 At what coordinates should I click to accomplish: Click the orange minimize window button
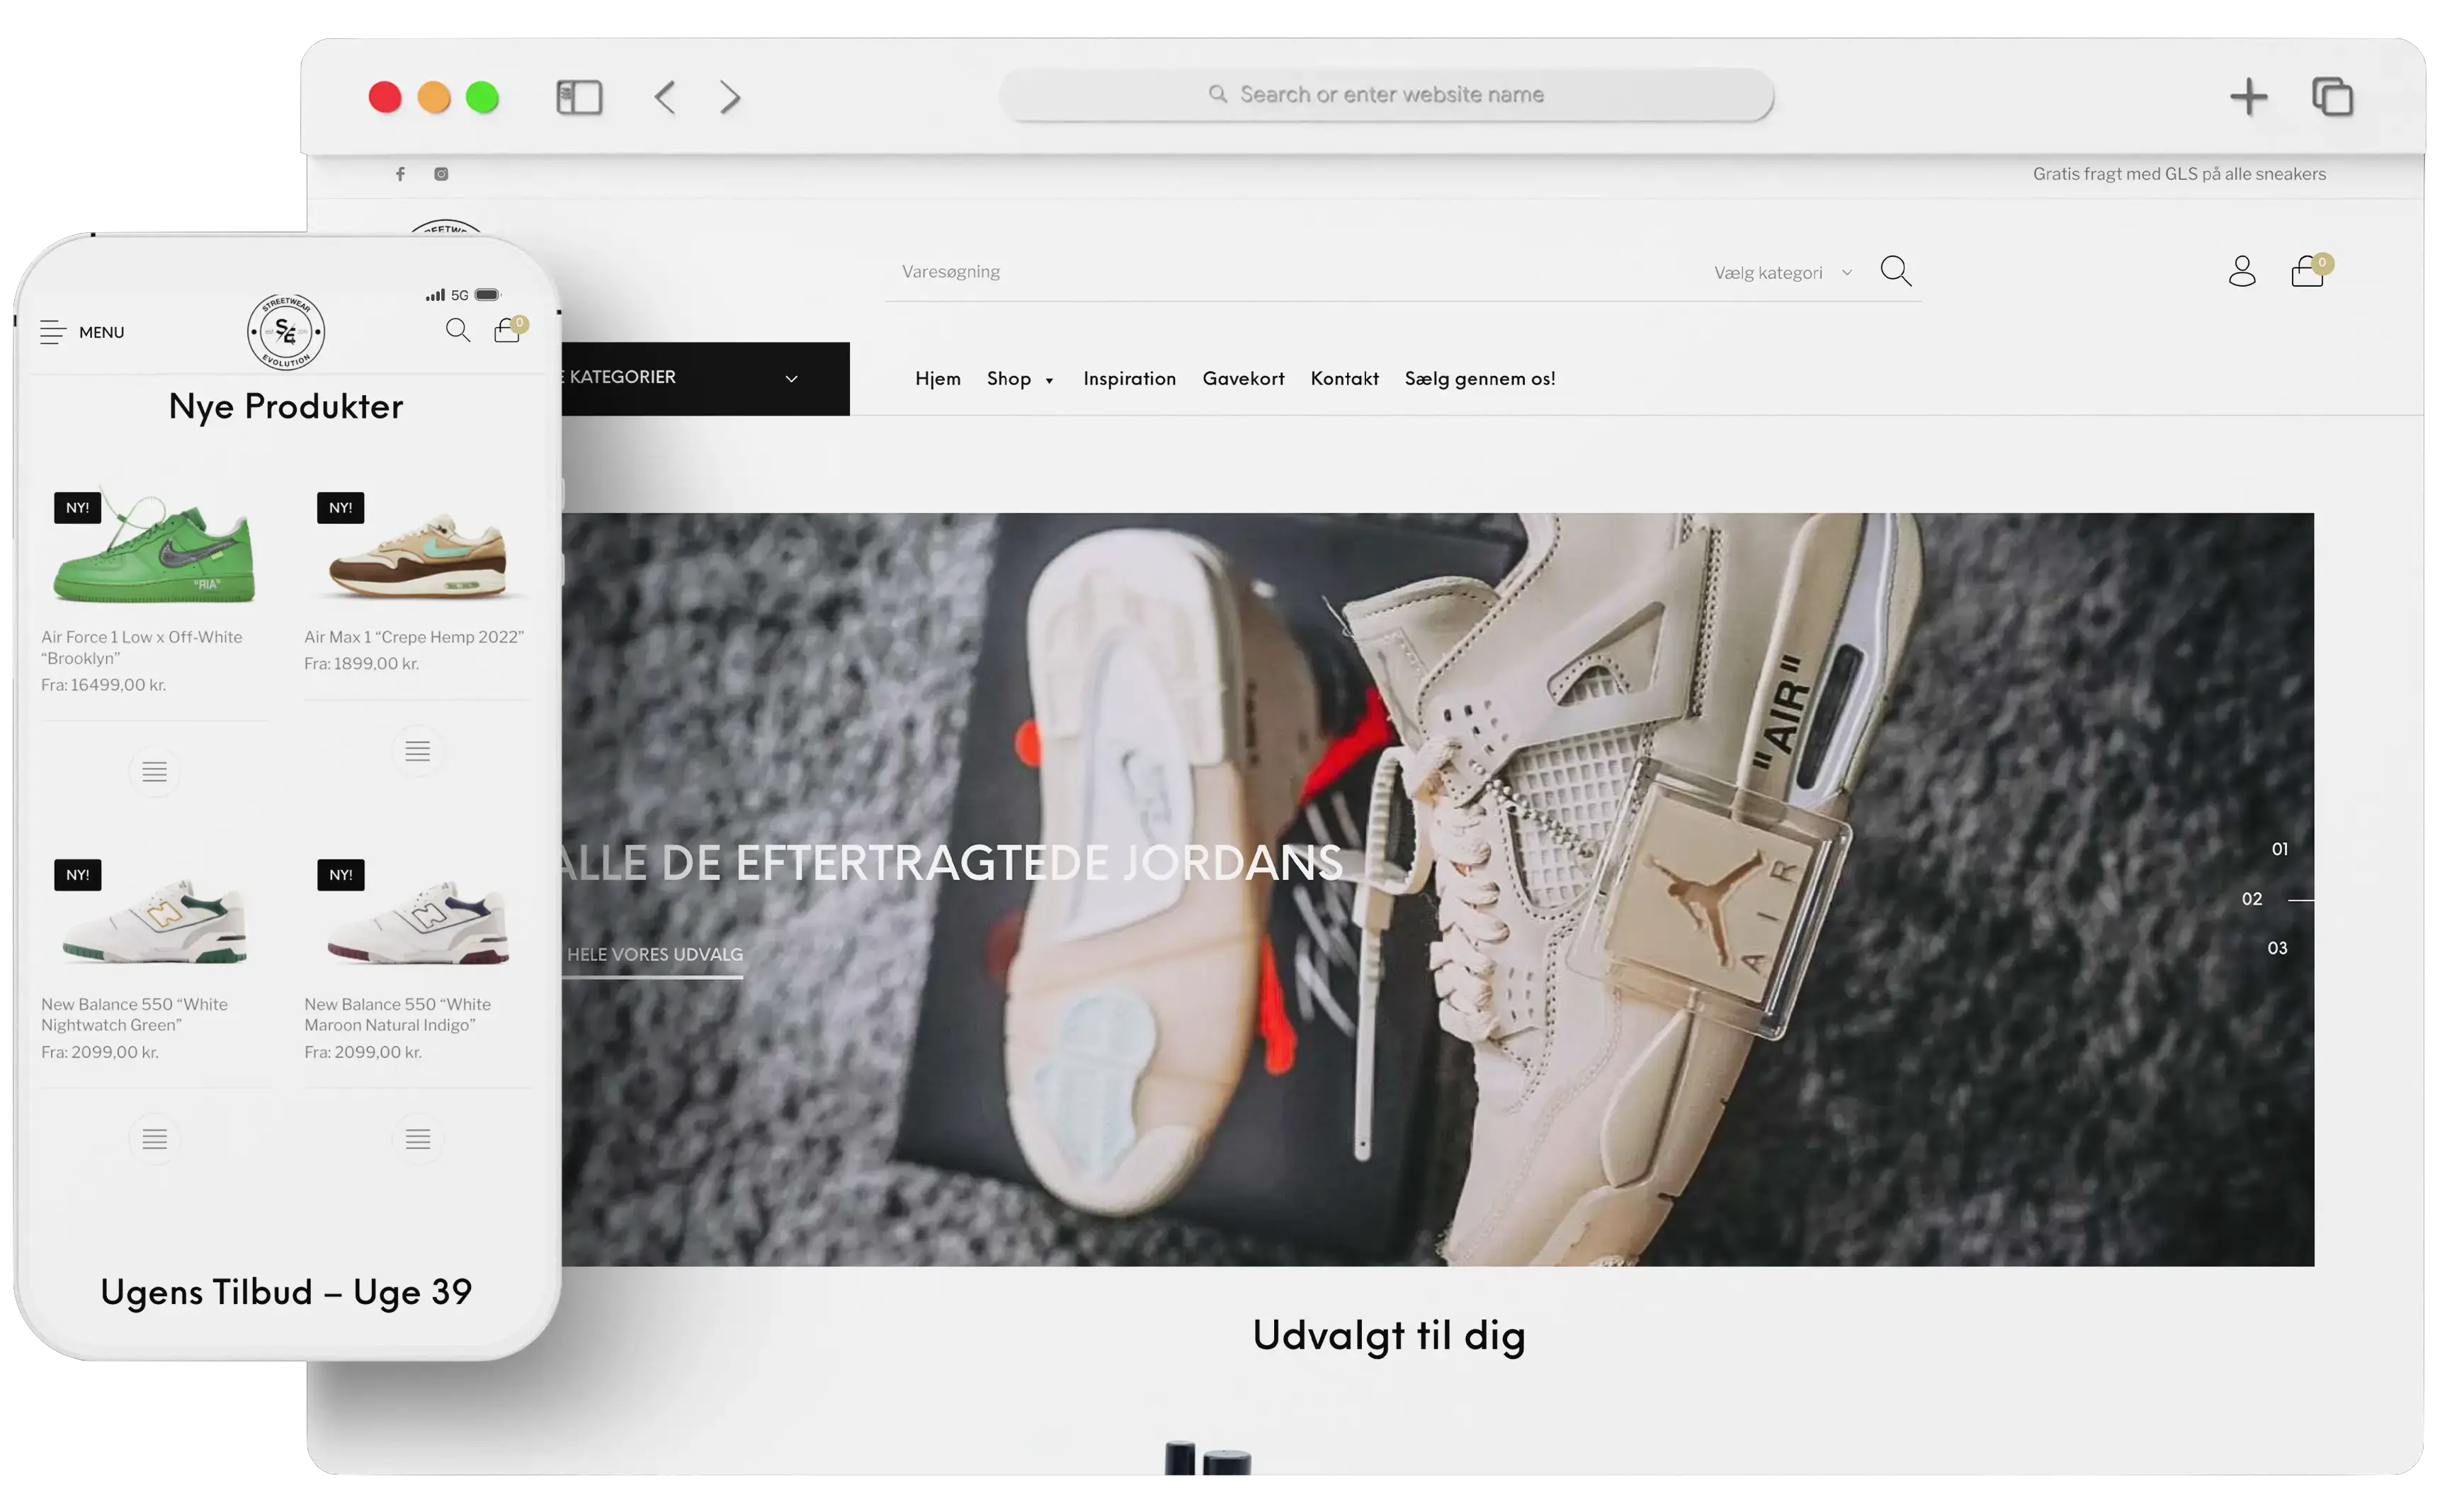(x=434, y=98)
